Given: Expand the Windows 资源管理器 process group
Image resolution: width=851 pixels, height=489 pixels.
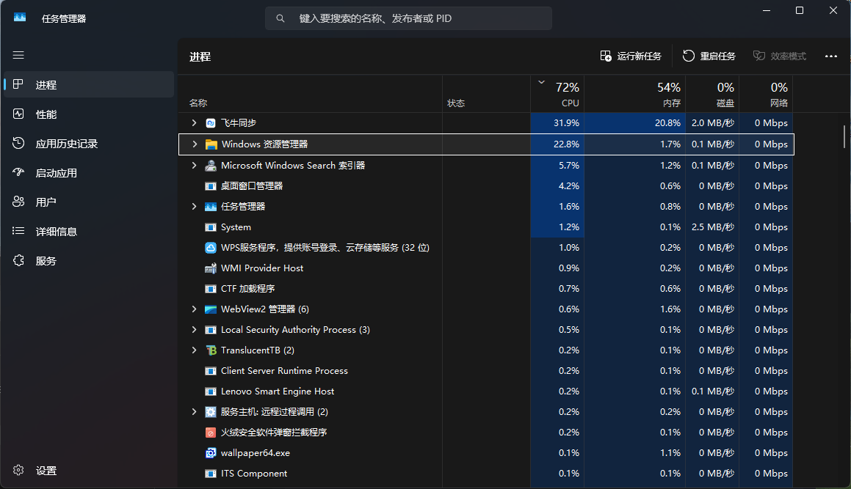Looking at the screenshot, I should (195, 144).
